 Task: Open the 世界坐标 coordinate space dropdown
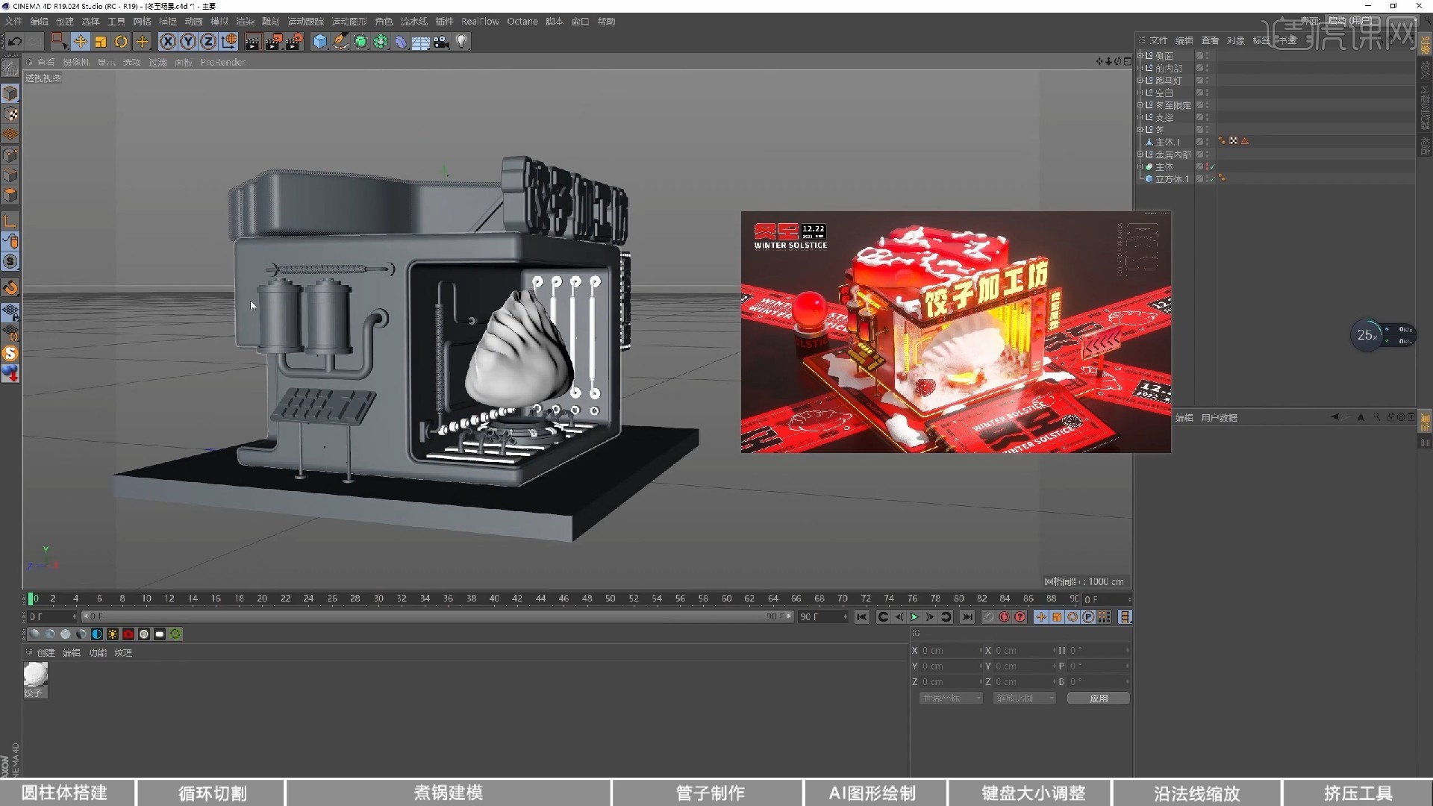click(x=951, y=699)
